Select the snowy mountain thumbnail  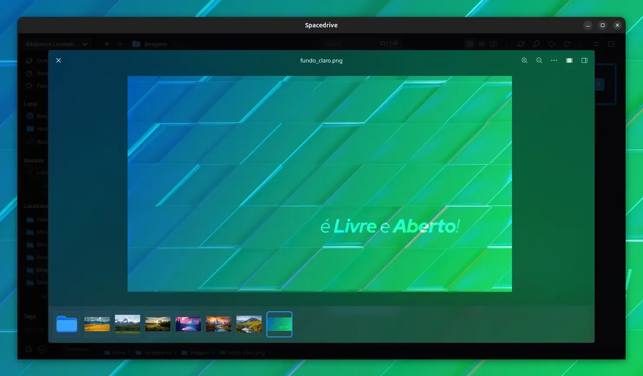[x=128, y=324]
